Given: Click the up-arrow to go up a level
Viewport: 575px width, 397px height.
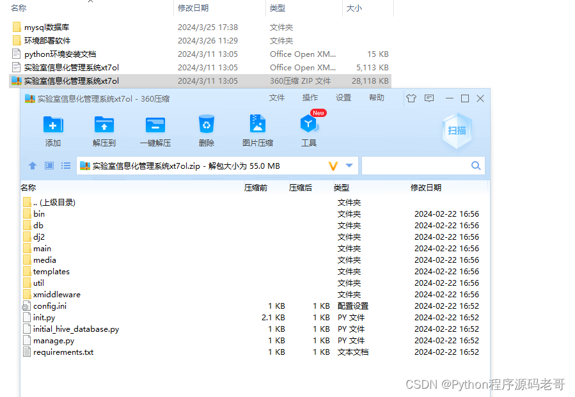Looking at the screenshot, I should (x=33, y=166).
